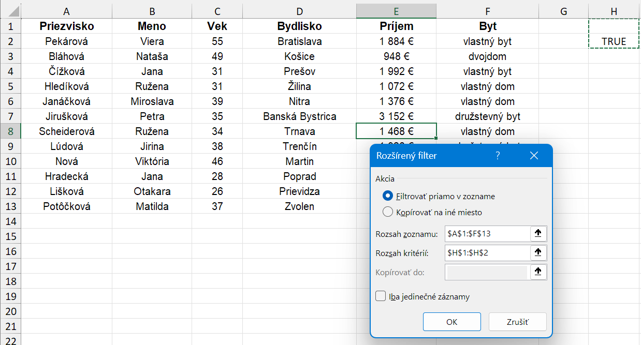Collapse dialog for Kopírovať do range
641x345 pixels.
pos(538,272)
